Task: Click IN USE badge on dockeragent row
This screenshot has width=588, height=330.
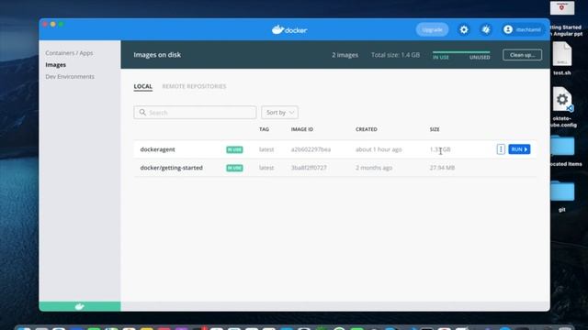Action: point(234,149)
